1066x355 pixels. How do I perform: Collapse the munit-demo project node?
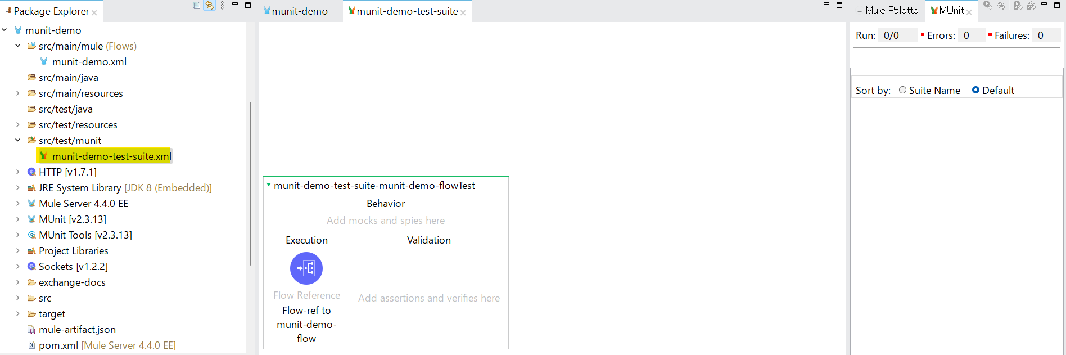pos(4,30)
